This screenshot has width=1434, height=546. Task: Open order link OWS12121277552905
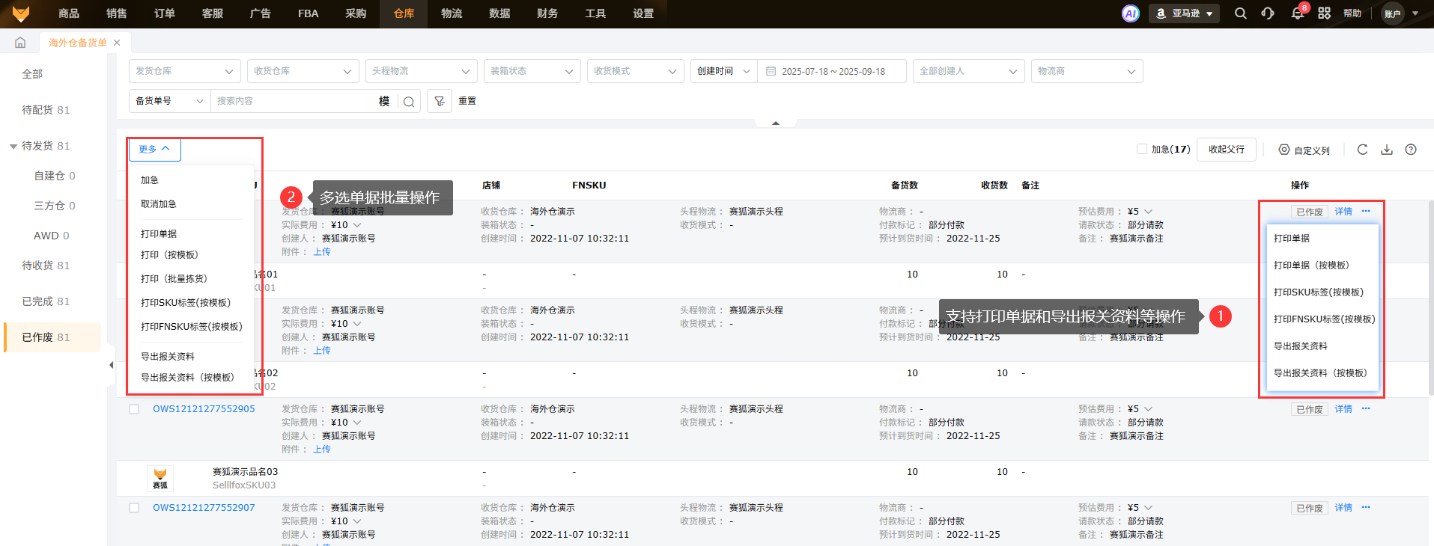(204, 409)
